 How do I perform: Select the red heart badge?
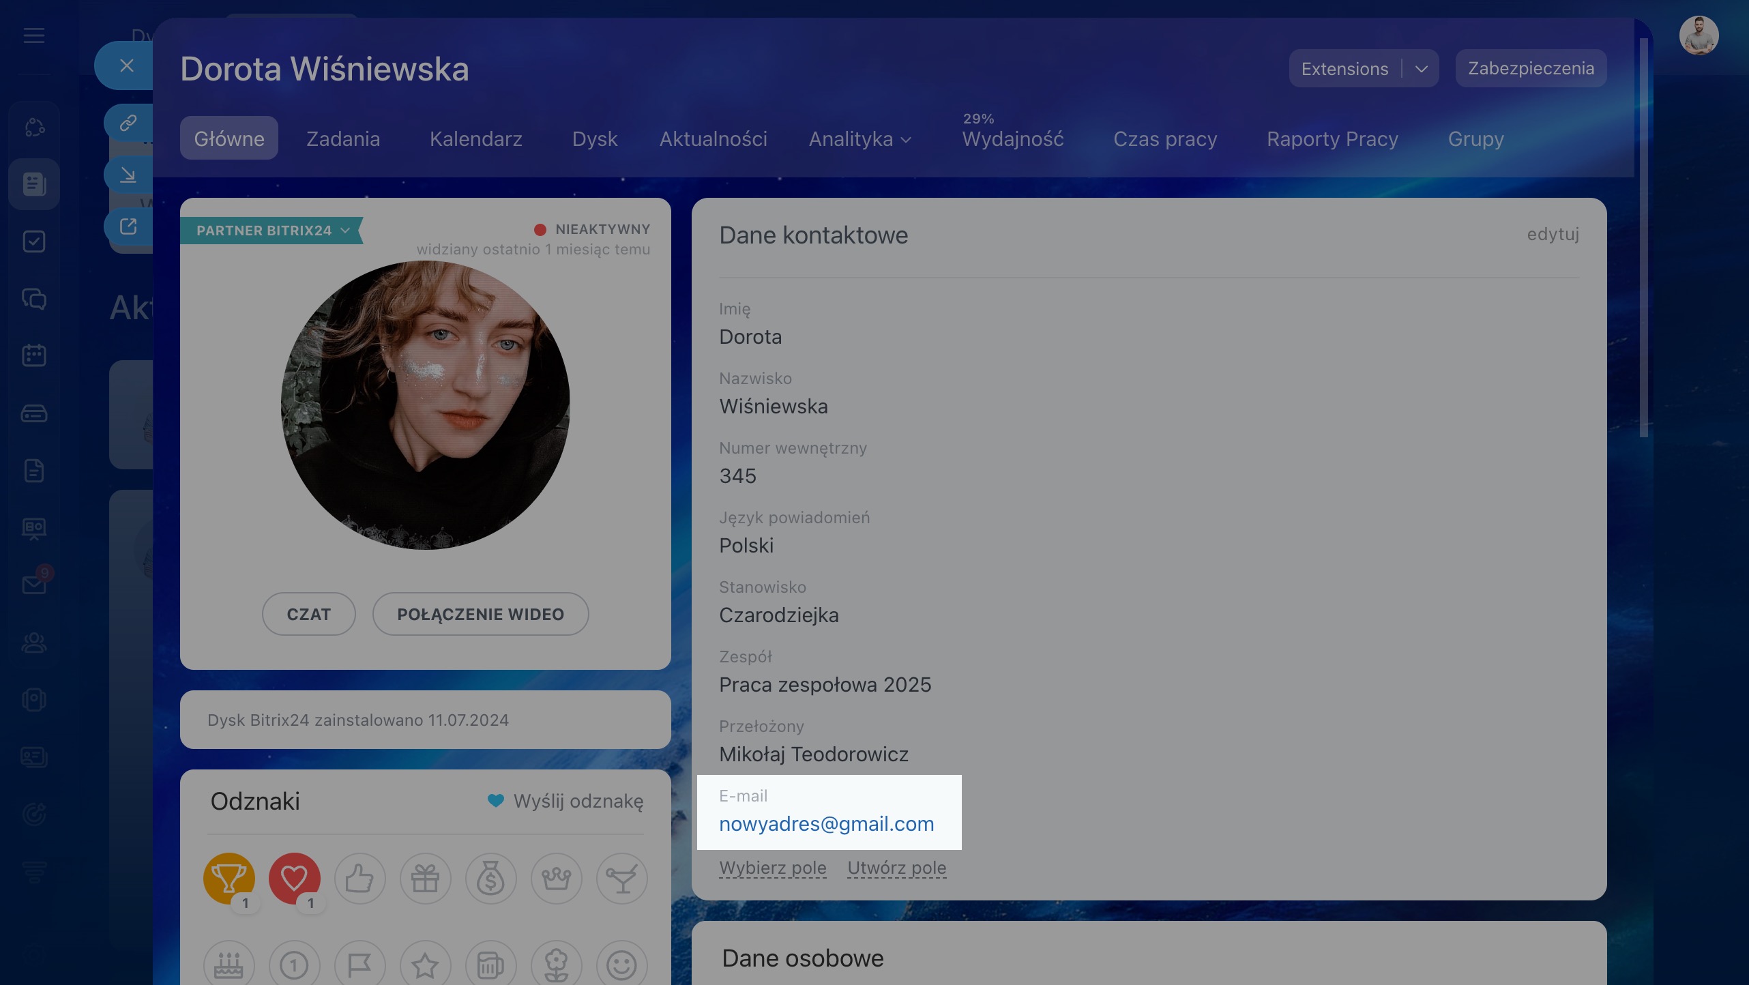click(x=294, y=878)
